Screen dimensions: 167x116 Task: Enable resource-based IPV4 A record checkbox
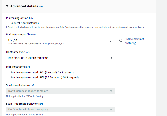pos(8,72)
